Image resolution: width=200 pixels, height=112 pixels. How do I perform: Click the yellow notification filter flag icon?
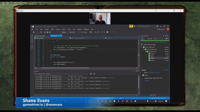pos(131,26)
